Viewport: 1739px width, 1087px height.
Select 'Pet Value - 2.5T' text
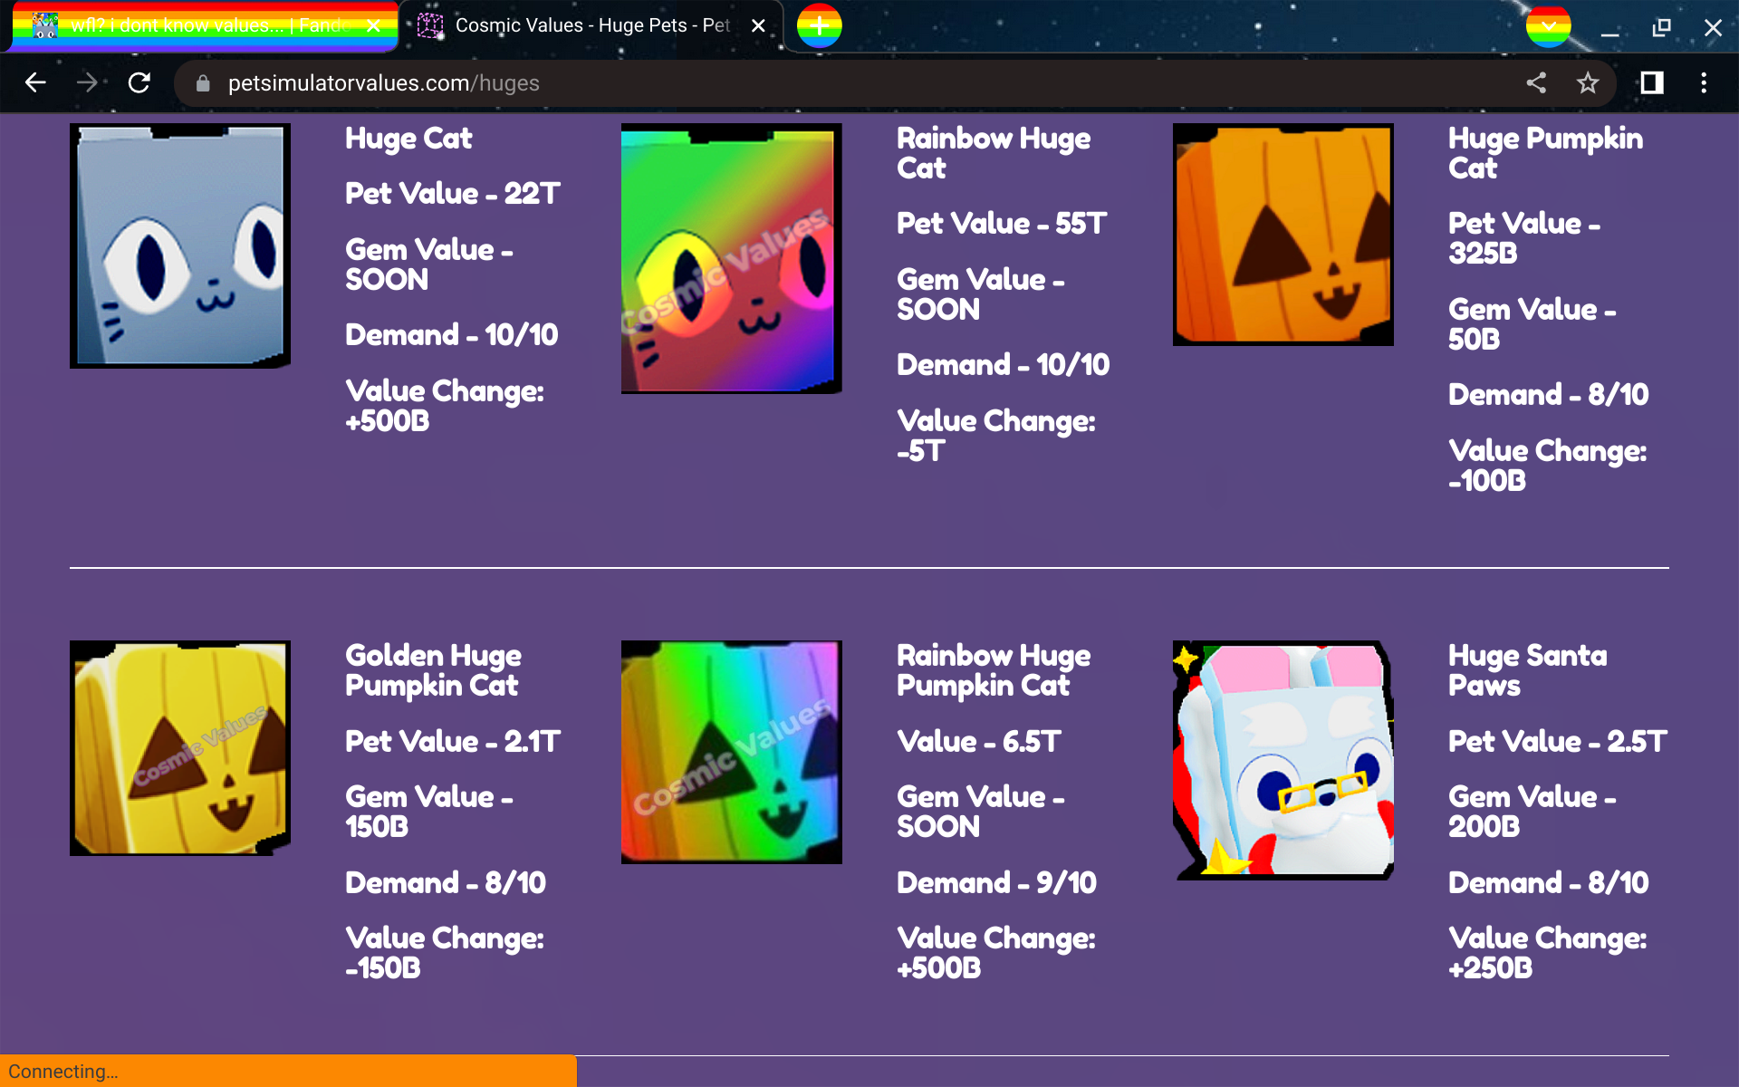1557,742
